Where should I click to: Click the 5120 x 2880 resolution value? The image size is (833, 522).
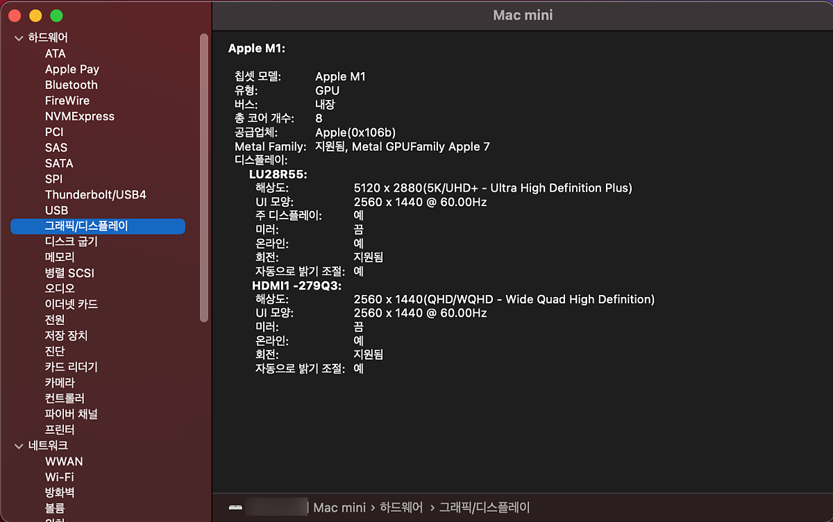pos(493,188)
